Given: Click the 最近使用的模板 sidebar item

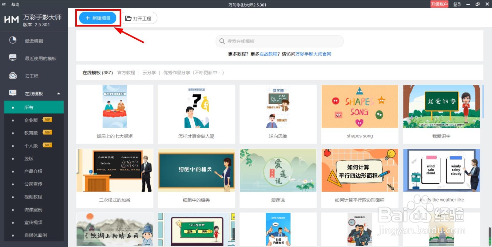Looking at the screenshot, I should coord(34,58).
